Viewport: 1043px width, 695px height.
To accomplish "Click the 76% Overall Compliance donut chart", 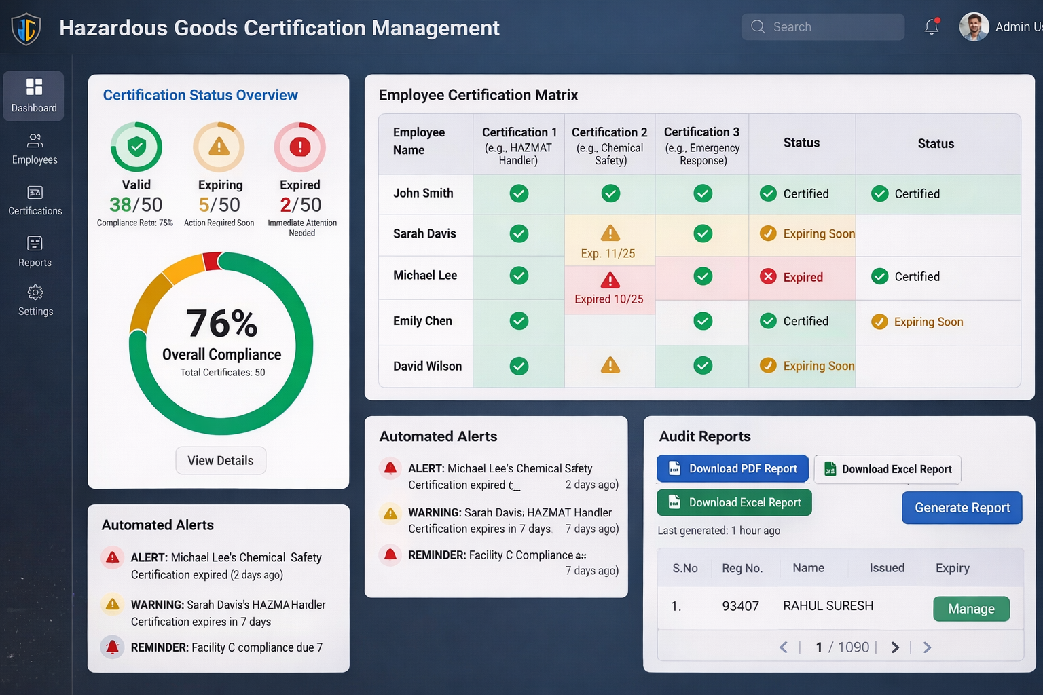I will [x=221, y=343].
